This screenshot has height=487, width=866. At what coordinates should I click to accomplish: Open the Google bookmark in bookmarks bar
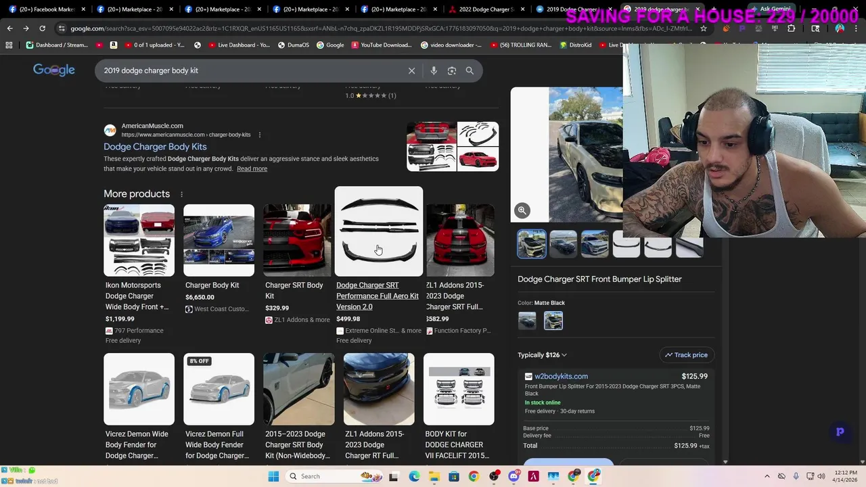tap(329, 45)
